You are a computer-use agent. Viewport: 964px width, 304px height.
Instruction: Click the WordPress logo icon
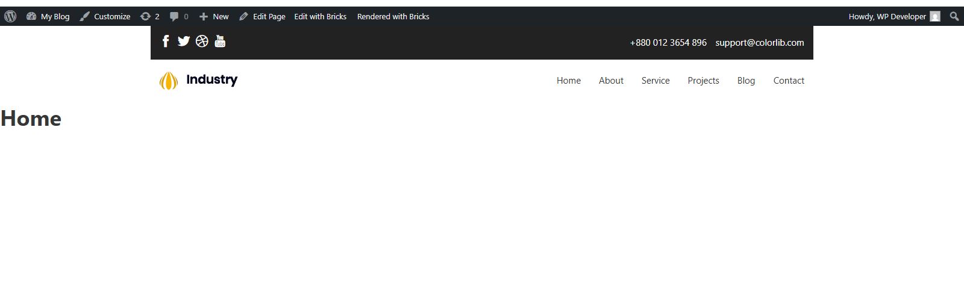pyautogui.click(x=10, y=16)
